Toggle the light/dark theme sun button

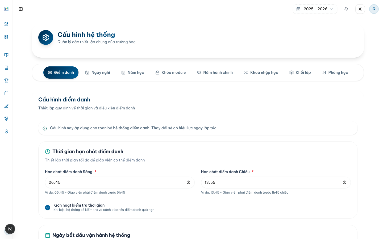point(360,9)
